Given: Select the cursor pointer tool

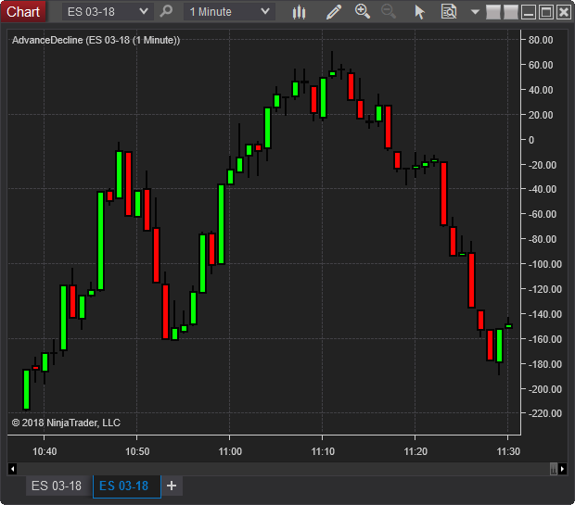Looking at the screenshot, I should [x=419, y=12].
